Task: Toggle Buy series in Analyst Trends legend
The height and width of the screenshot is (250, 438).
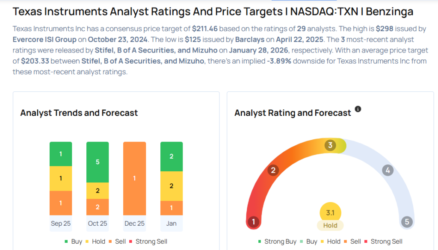Action: pos(73,241)
